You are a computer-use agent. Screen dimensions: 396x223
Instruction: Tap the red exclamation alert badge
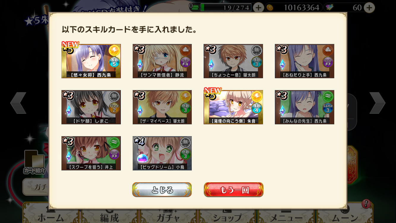click(x=366, y=204)
